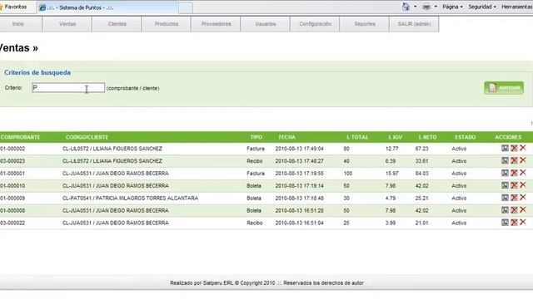Open a new blank browser tab
Viewport: 533px width, 299px height.
coord(186,7)
